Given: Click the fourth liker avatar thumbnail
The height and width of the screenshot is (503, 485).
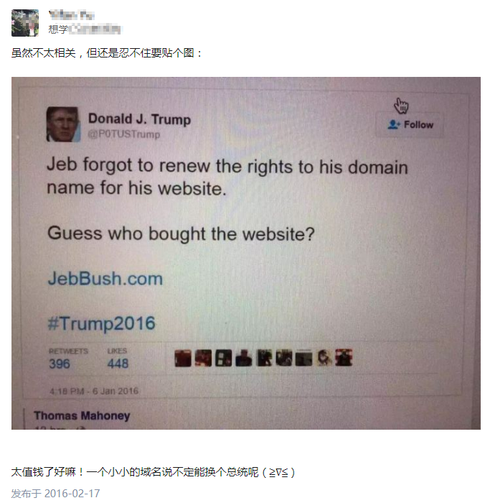Looking at the screenshot, I should coord(244,358).
